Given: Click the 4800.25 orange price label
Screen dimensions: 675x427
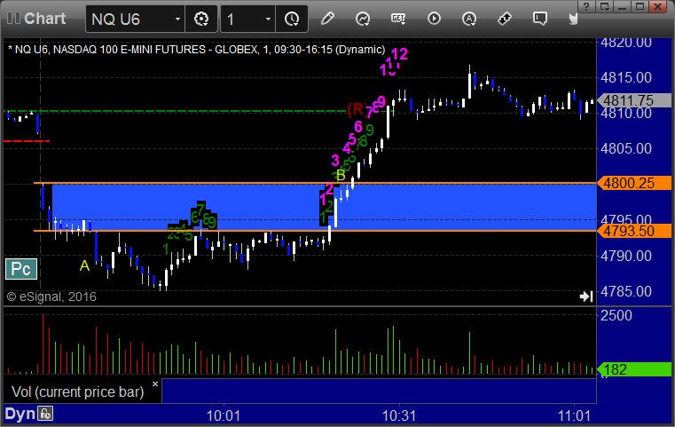Looking at the screenshot, I should pyautogui.click(x=634, y=183).
